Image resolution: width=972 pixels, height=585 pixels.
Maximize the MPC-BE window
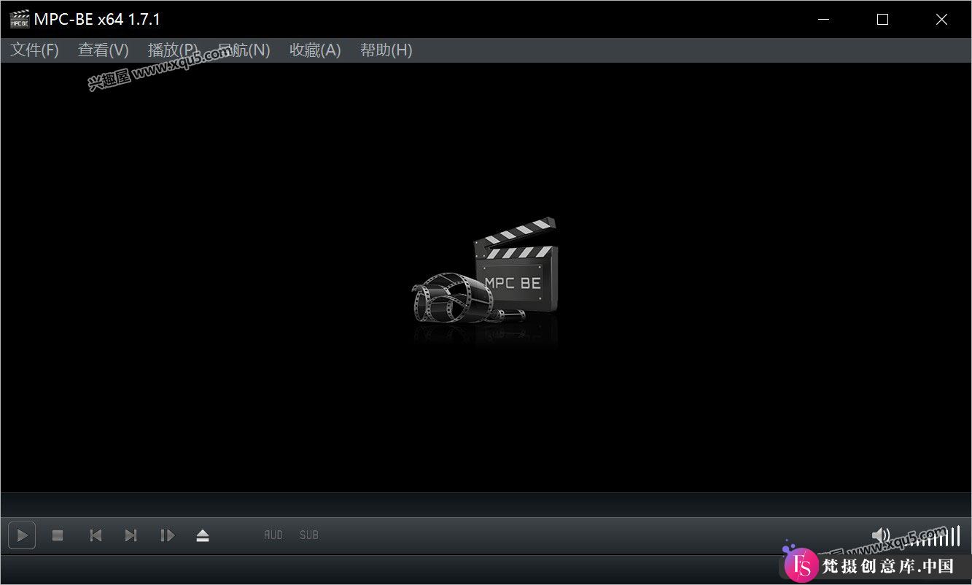pyautogui.click(x=882, y=20)
